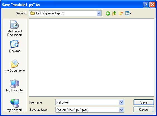Screen dimensions: 157x116
Task: Select the Python Files type box
Action: [87, 110]
